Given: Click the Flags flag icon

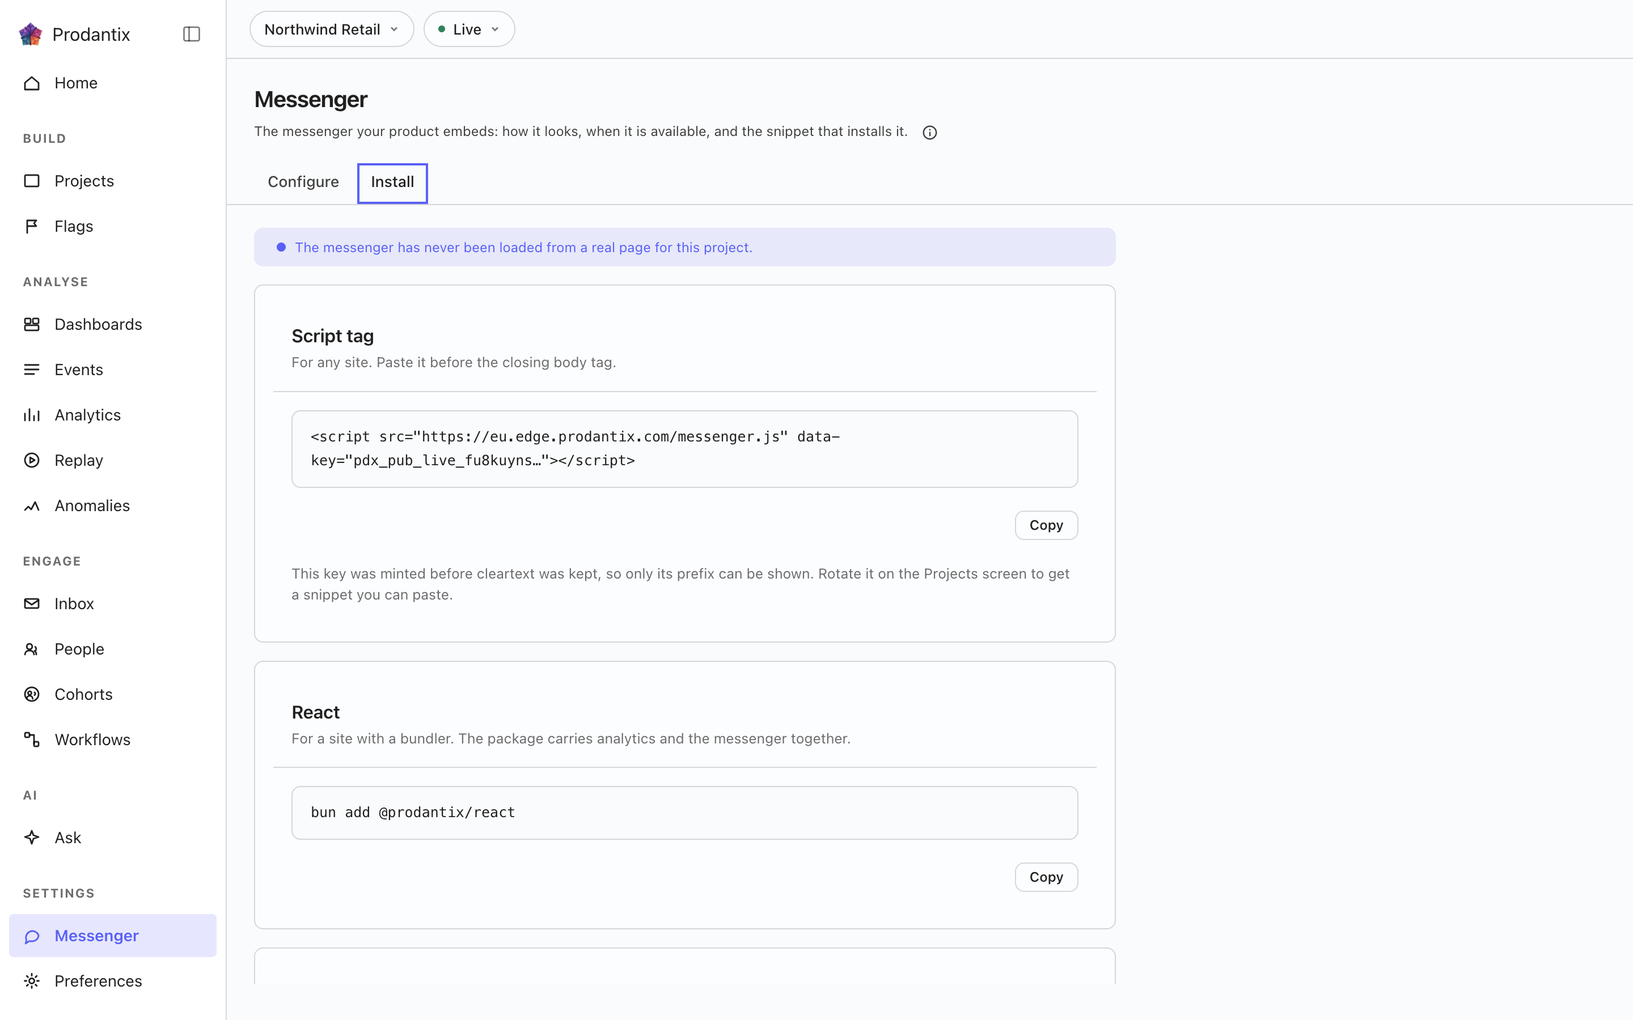Looking at the screenshot, I should [x=32, y=226].
